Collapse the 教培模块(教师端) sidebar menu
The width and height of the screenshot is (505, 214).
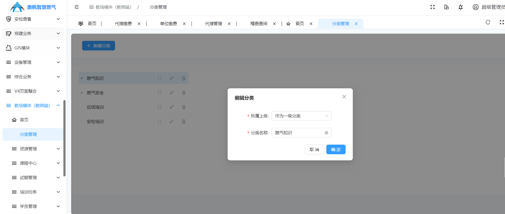pyautogui.click(x=33, y=105)
